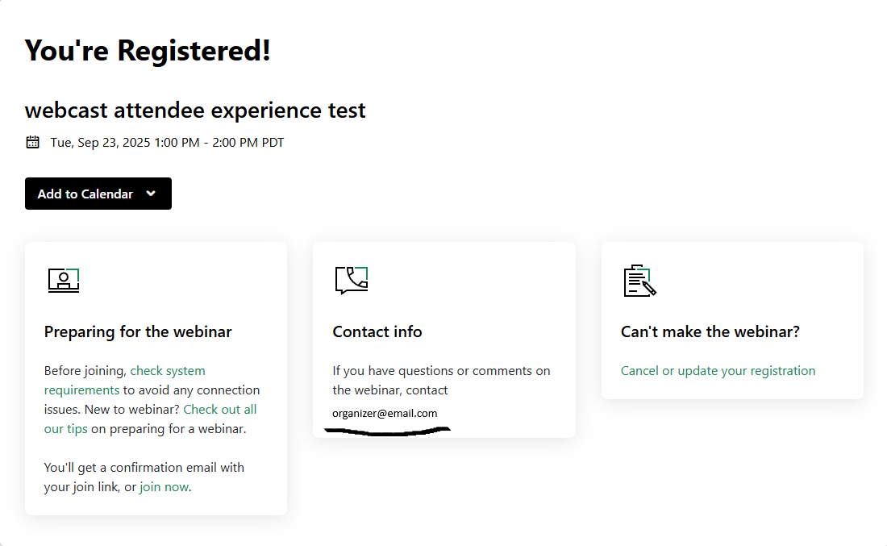Click the Can't make the webinar? heading
The height and width of the screenshot is (546, 887).
click(710, 332)
